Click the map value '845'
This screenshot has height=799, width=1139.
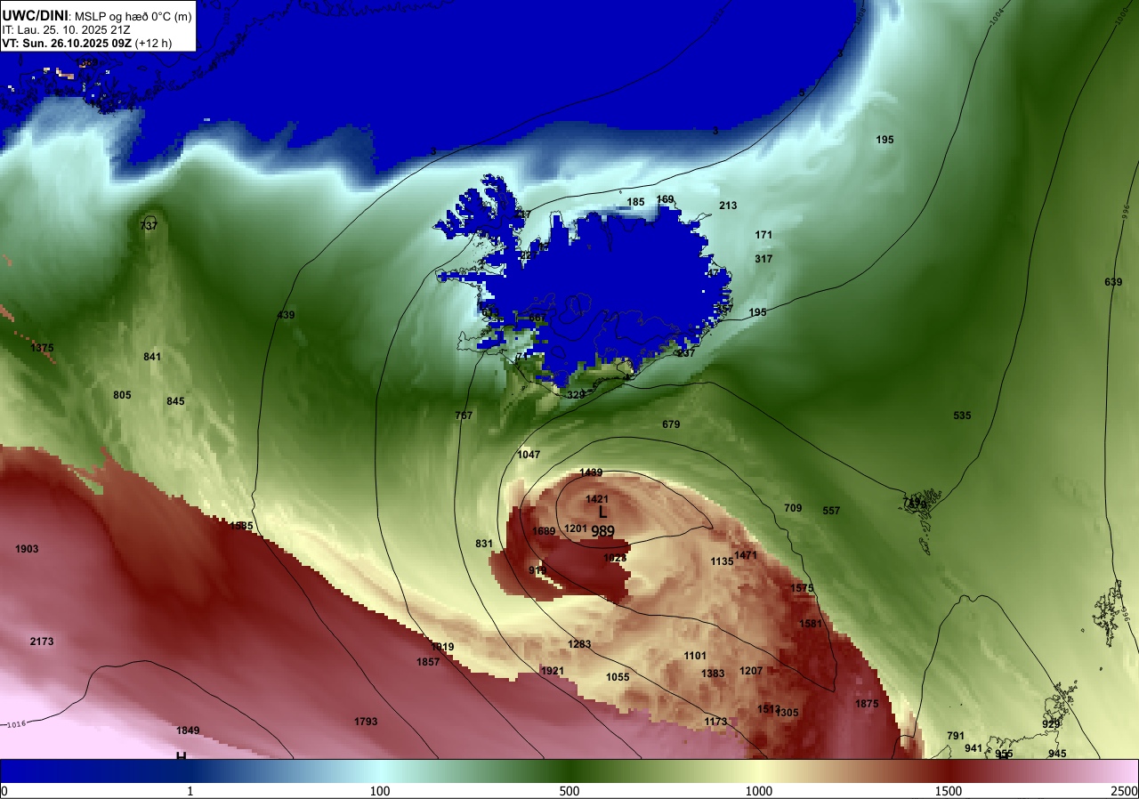click(175, 401)
